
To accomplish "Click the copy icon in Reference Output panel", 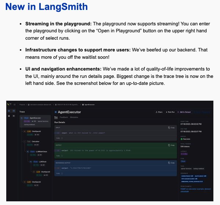I will [x=169, y=163].
